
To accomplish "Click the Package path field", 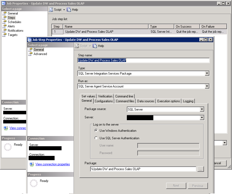I will coord(143,169).
